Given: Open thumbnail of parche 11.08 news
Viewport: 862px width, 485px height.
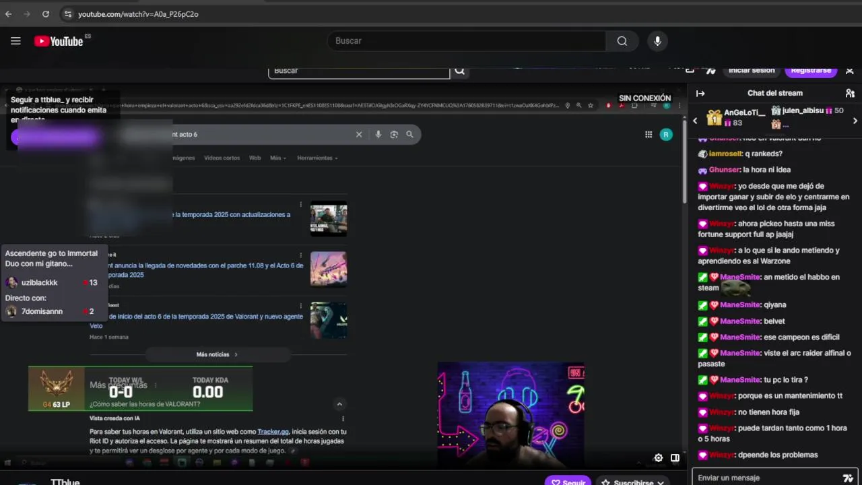Looking at the screenshot, I should point(329,269).
